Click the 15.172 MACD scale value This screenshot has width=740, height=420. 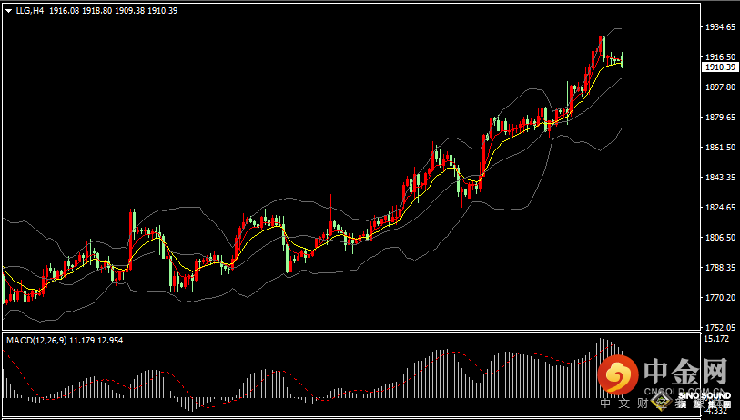pyautogui.click(x=718, y=340)
